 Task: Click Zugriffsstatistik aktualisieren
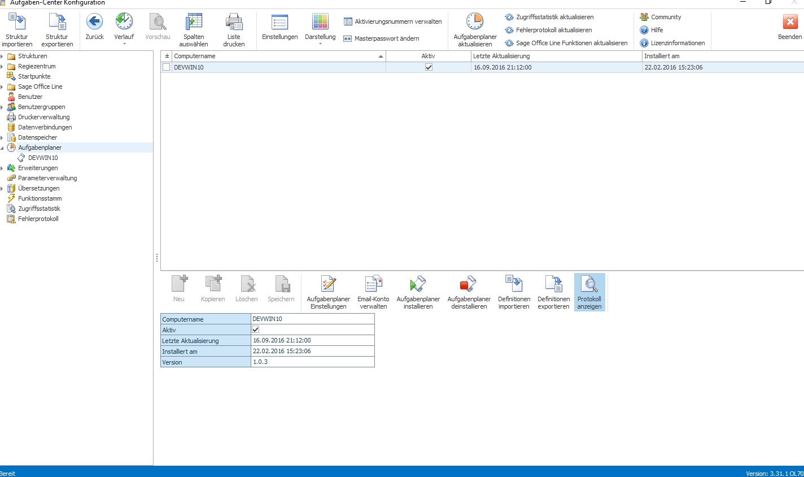(549, 17)
